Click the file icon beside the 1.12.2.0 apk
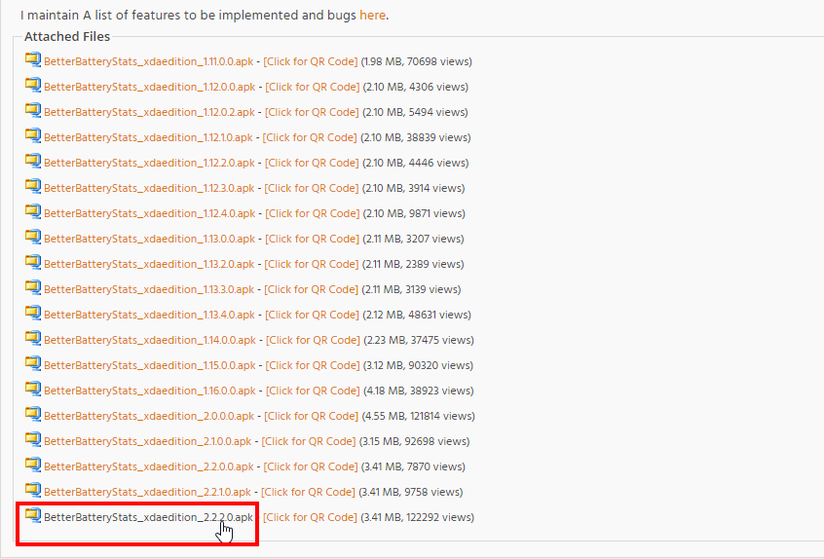This screenshot has height=559, width=824. coord(33,161)
